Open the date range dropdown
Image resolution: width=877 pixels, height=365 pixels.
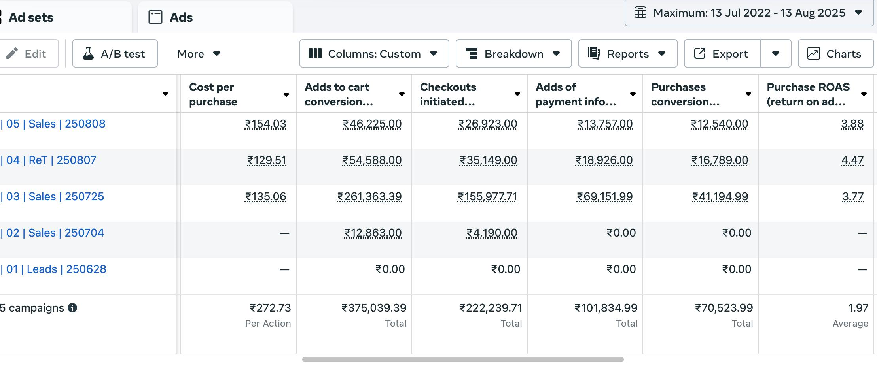click(x=858, y=13)
